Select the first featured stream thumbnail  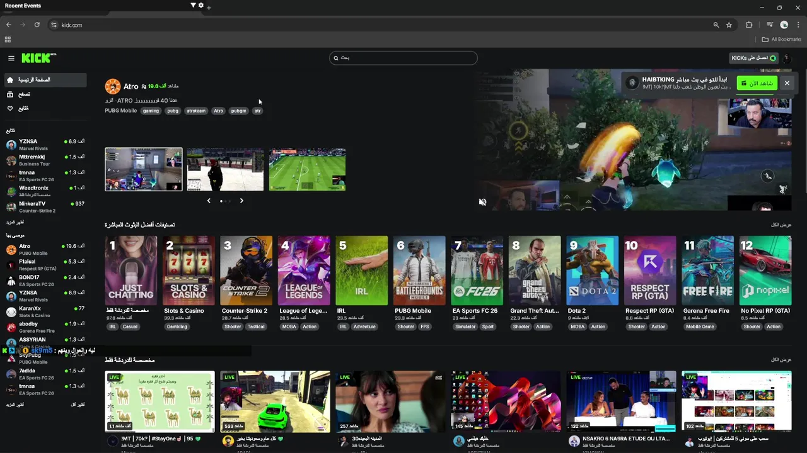[144, 169]
